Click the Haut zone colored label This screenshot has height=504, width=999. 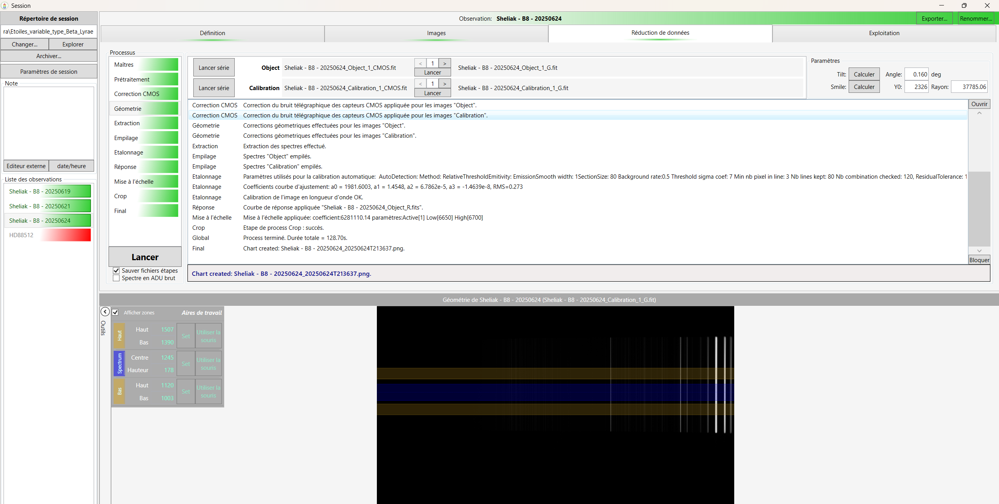point(120,335)
